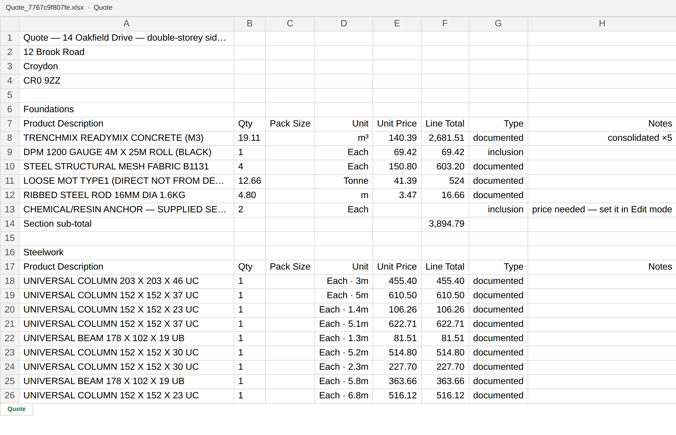This screenshot has width=676, height=435.
Task: Click the 'Pack Size' header in row 7
Action: coord(290,124)
